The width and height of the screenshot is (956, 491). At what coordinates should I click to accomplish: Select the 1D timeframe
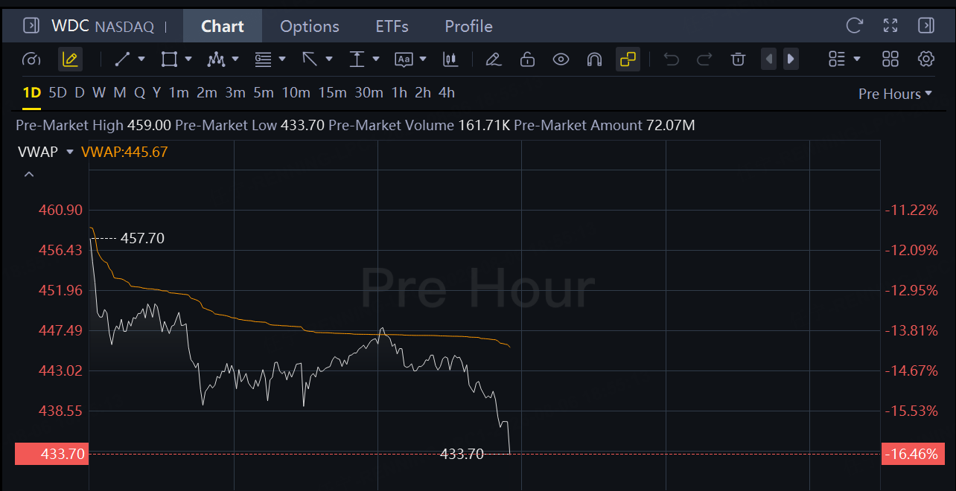point(31,93)
